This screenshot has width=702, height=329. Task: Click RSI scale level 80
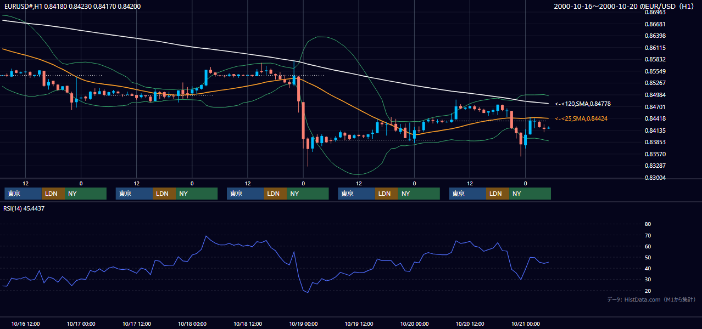[648, 224]
